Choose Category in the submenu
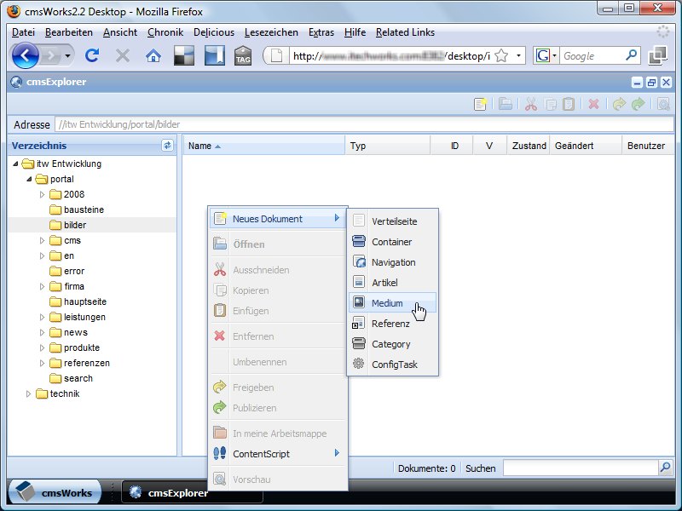This screenshot has width=682, height=511. click(392, 344)
